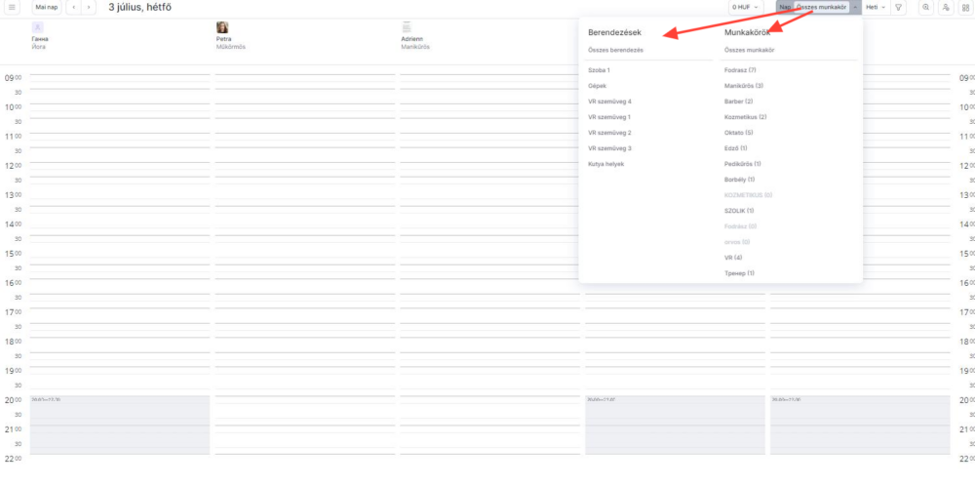Filter by Edző (1)
975x487 pixels.
click(x=735, y=148)
